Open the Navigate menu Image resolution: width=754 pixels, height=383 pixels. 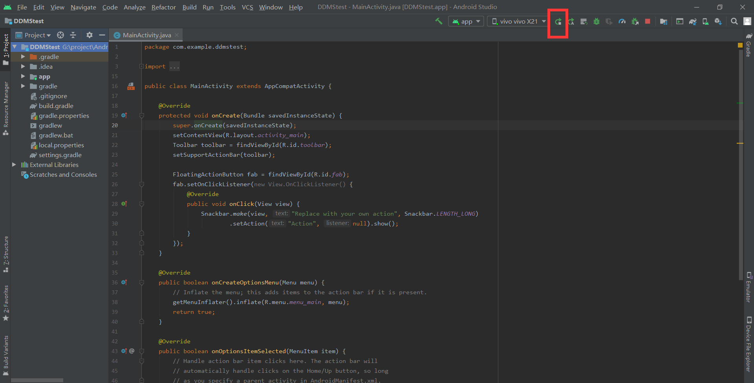click(83, 7)
